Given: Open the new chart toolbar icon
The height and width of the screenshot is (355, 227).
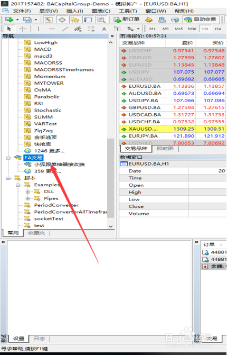Looking at the screenshot, I should (9, 20).
